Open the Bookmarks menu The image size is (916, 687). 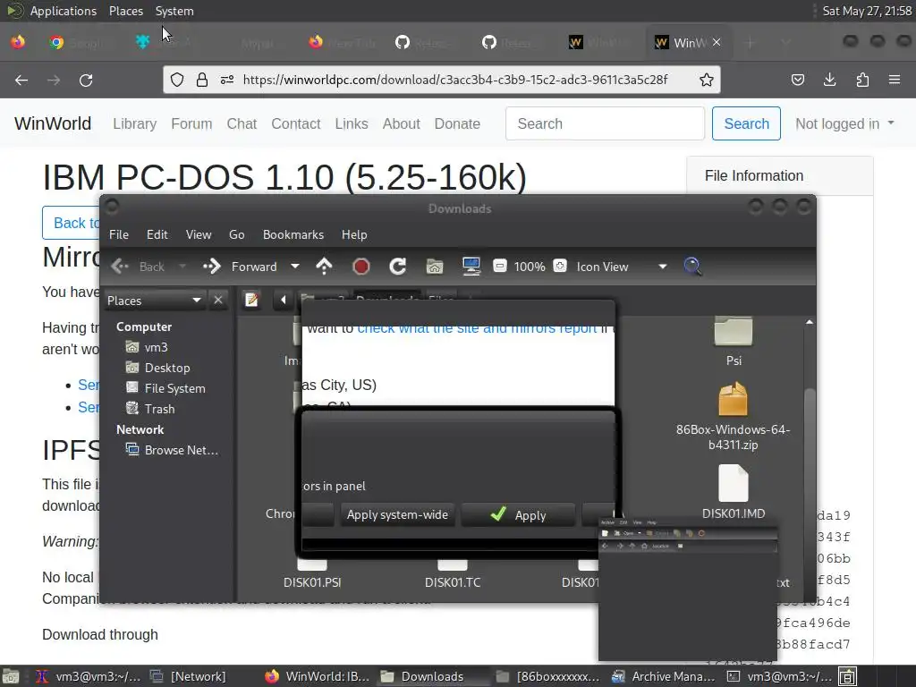(293, 234)
